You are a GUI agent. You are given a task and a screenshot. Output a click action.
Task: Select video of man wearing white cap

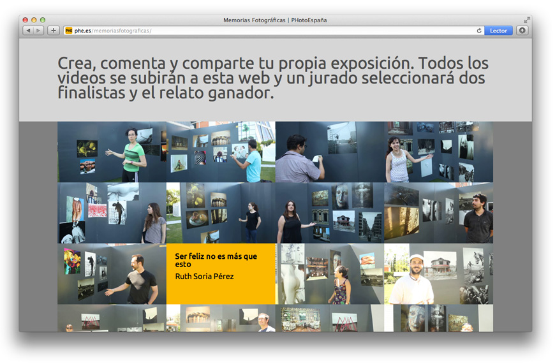click(438, 273)
